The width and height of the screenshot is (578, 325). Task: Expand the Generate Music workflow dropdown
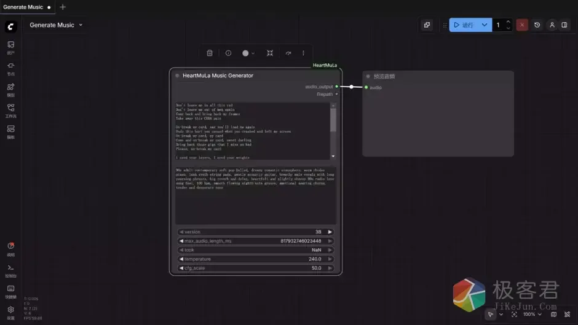[81, 25]
